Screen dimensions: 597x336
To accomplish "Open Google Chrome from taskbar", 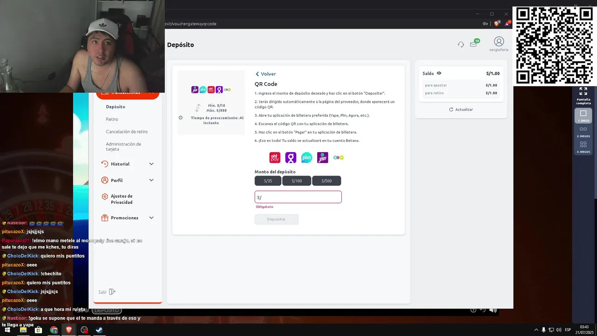I will pos(54,330).
